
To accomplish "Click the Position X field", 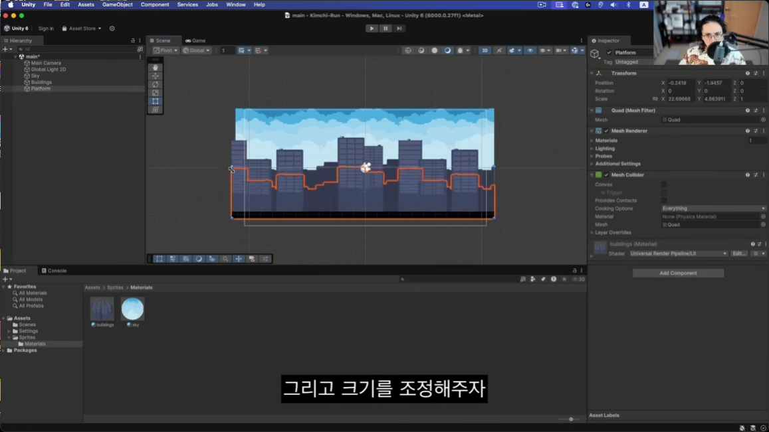I will click(x=681, y=83).
